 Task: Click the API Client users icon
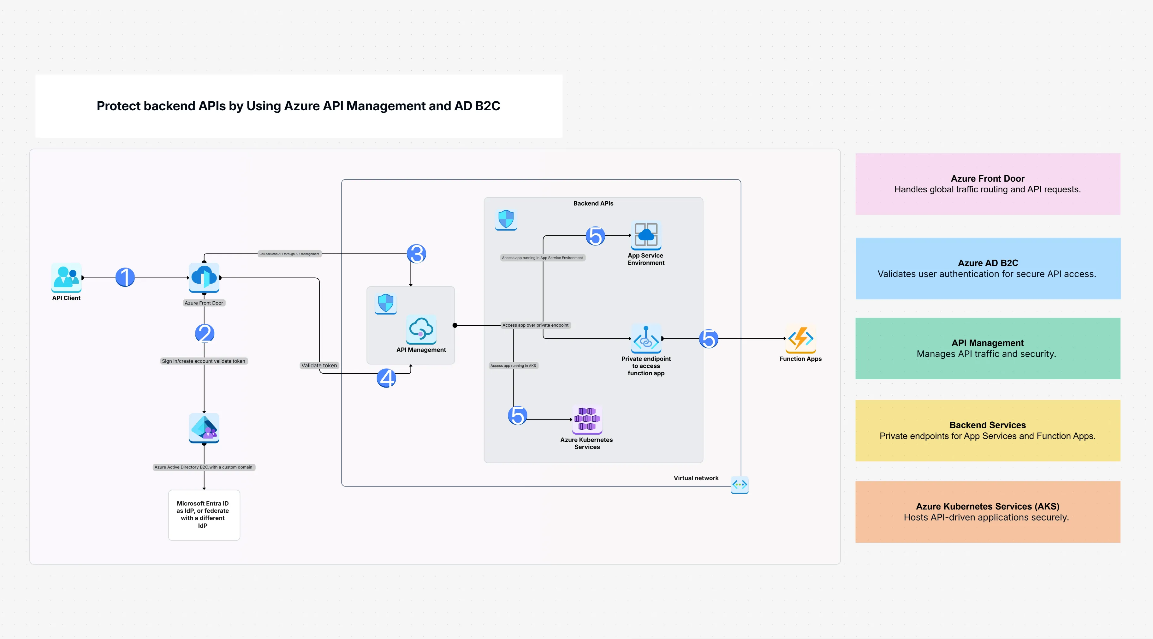66,277
